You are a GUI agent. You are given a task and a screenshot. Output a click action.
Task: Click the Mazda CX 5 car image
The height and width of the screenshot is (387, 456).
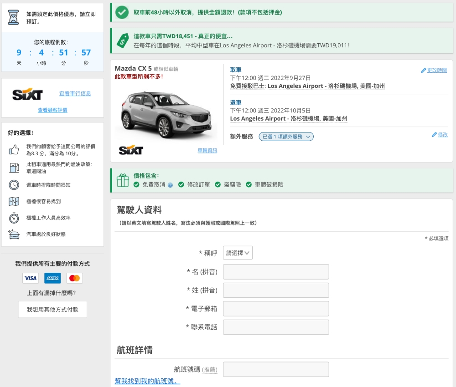point(166,114)
